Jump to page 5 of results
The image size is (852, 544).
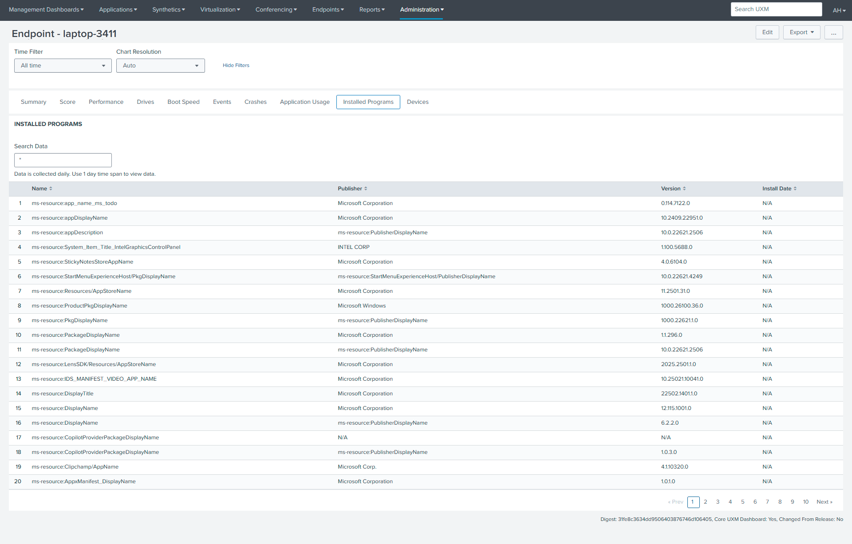point(742,502)
